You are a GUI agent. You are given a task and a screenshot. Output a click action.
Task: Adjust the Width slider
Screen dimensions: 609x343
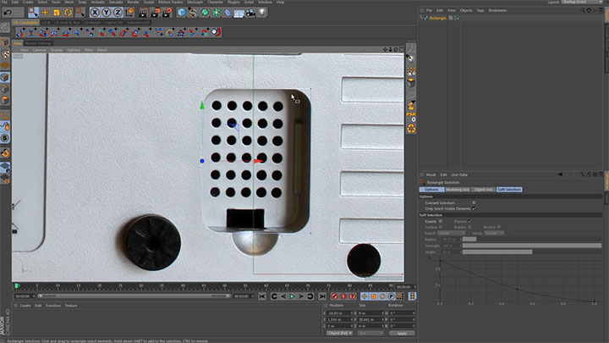[x=532, y=252]
